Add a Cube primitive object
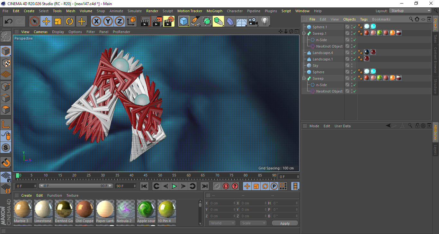Image resolution: width=439 pixels, height=234 pixels. (184, 22)
